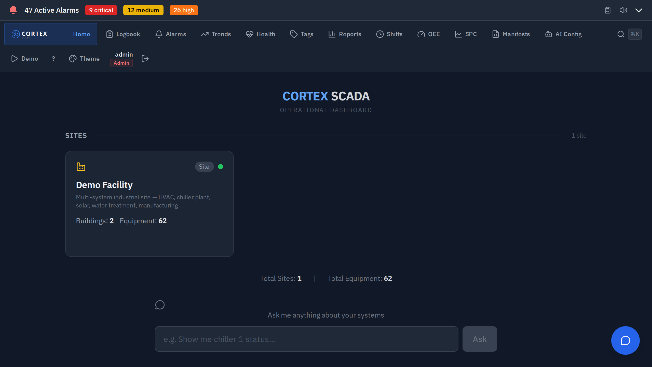Open the AI assistant chat bubble

[625, 340]
